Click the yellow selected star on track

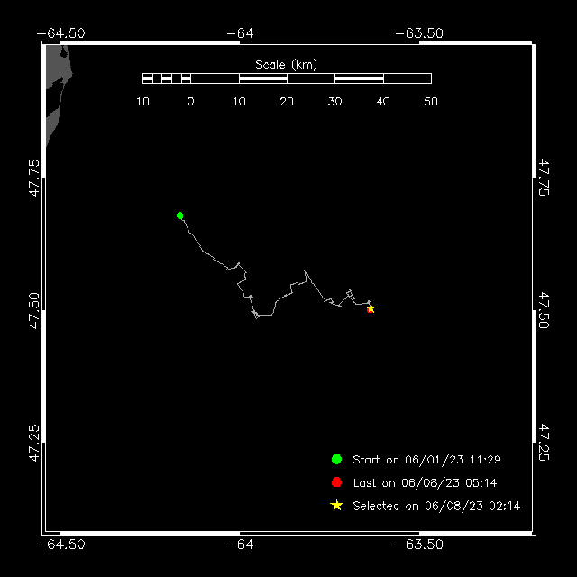[371, 308]
